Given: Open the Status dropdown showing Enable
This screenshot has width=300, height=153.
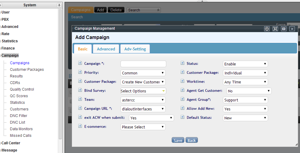Looking at the screenshot, I should click(x=245, y=64).
